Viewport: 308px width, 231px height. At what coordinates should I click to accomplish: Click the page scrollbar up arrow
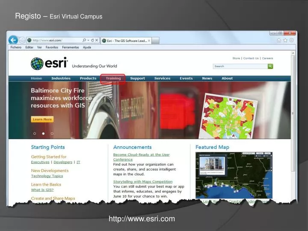tap(293, 53)
